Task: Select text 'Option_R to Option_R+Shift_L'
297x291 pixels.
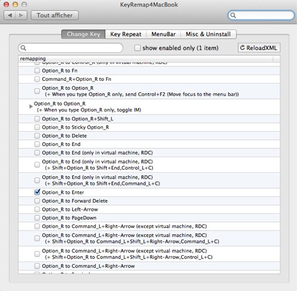Action: [78, 119]
